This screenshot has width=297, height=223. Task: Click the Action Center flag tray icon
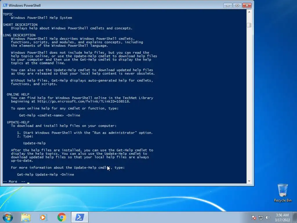(254, 217)
